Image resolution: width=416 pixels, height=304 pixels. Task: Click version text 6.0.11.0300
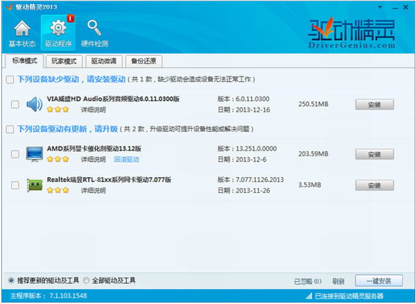[252, 99]
